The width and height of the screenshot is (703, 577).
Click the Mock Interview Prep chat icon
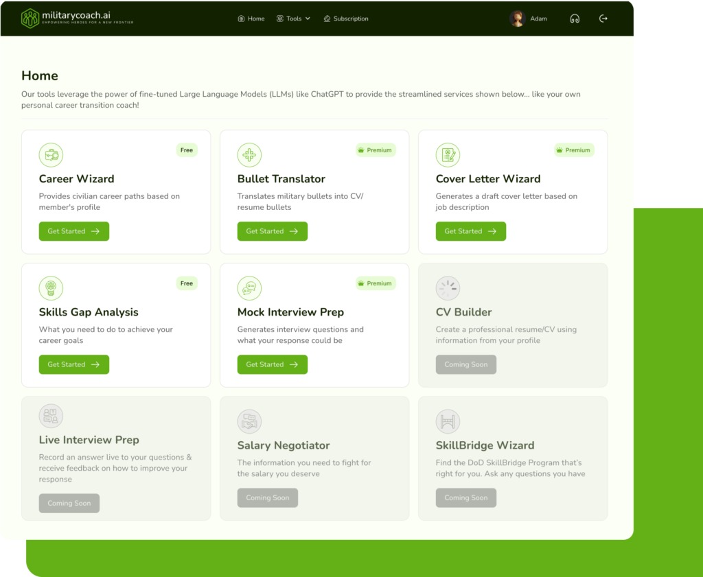(x=249, y=288)
